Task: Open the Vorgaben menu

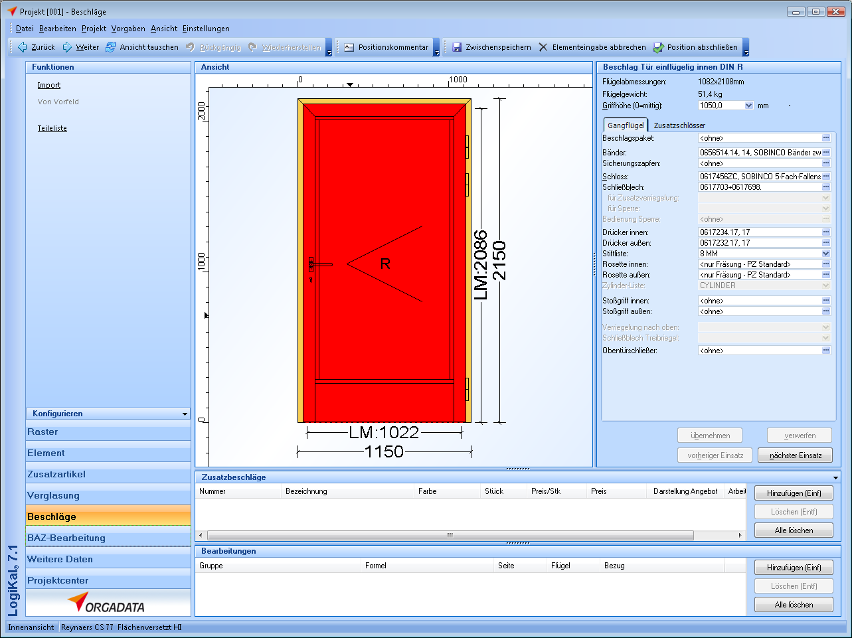Action: (x=128, y=29)
